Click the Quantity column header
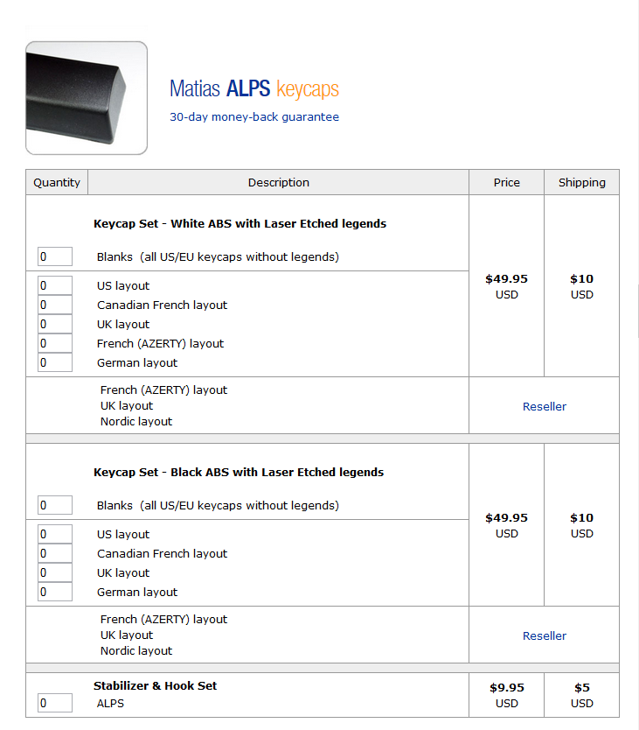Image resolution: width=639 pixels, height=730 pixels. (57, 182)
